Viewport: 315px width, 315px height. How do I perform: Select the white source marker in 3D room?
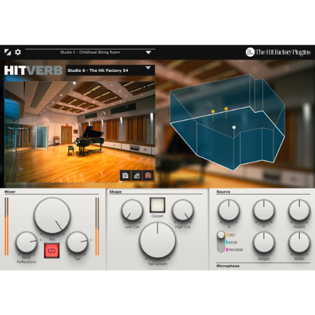[234, 127]
